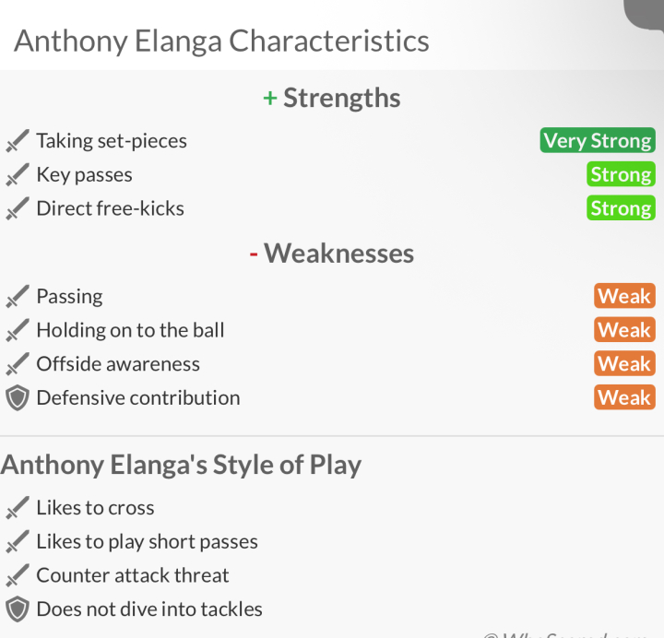664x638 pixels.
Task: Click the sword icon beside Offside awareness
Action: (18, 363)
